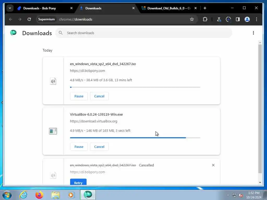267x200 pixels.
Task: Open the Chrome Labs flask icon
Action: click(x=219, y=19)
